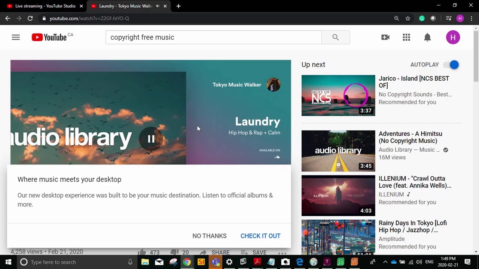
Task: Turn off the Autoplay switch
Action: pos(451,65)
